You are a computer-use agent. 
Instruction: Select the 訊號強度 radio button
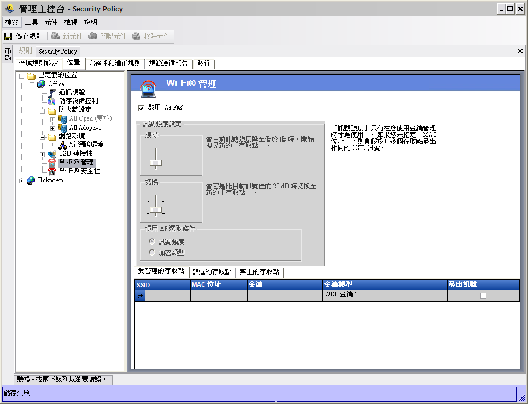[x=152, y=241]
